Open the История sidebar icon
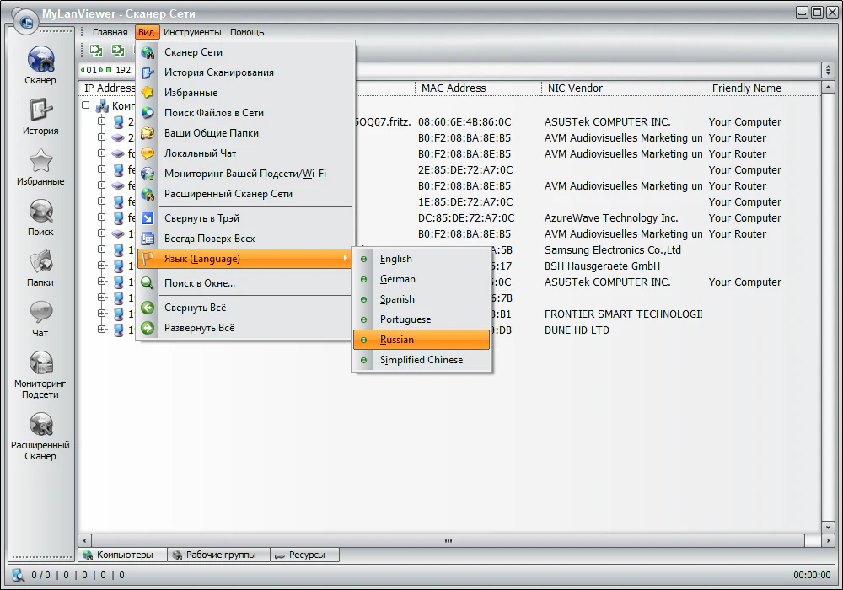 click(x=40, y=115)
